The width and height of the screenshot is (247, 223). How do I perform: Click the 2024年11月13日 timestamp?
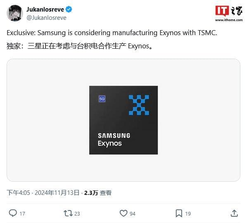coord(57,192)
